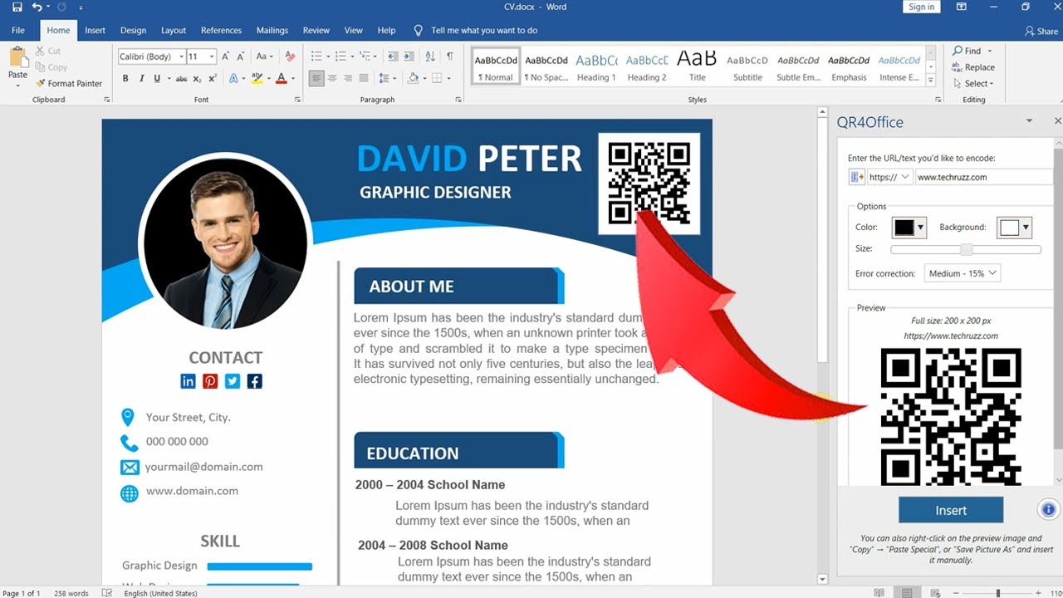Click the Shading paint bucket icon
Image resolution: width=1063 pixels, height=598 pixels.
(413, 79)
